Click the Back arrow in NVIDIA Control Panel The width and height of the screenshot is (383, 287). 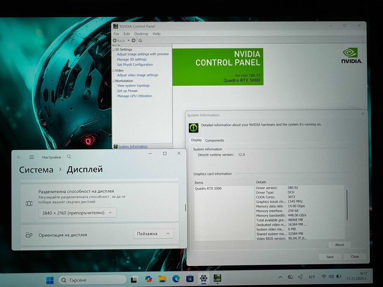pos(115,41)
